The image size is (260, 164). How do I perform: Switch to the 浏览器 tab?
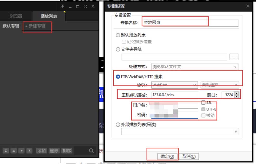coord(16,16)
